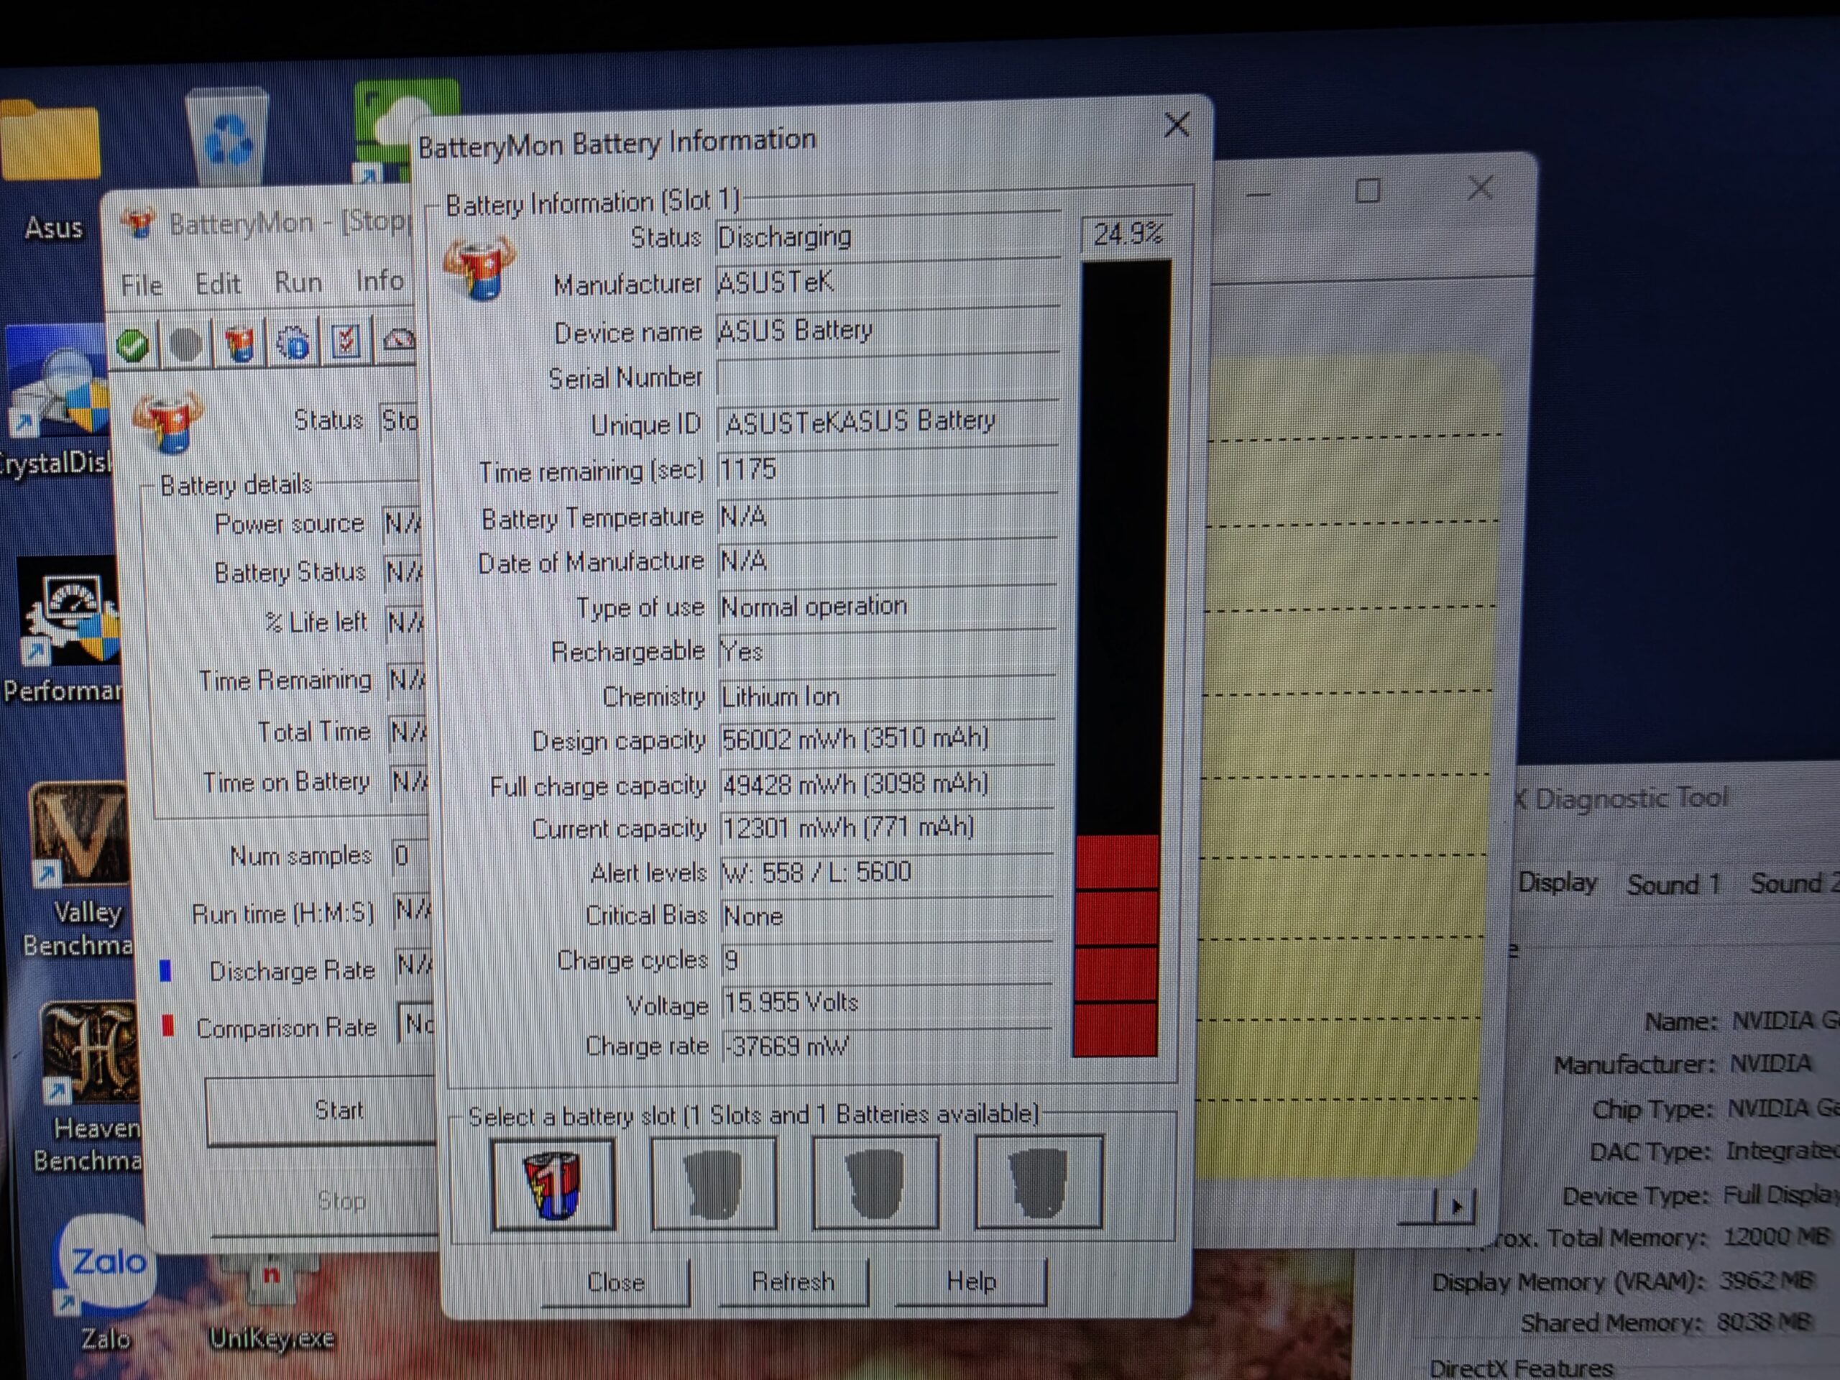Click the Rechargeable value "Yes"
1840x1380 pixels.
point(741,651)
